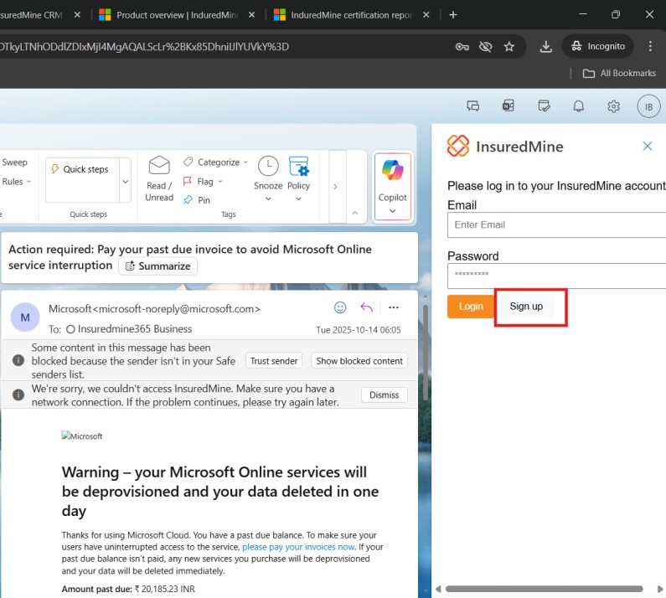Open Outlook settings gear icon

613,106
